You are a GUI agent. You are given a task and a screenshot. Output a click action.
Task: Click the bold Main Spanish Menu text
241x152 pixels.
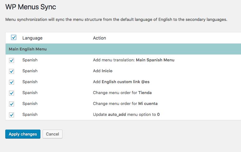click(x=155, y=60)
